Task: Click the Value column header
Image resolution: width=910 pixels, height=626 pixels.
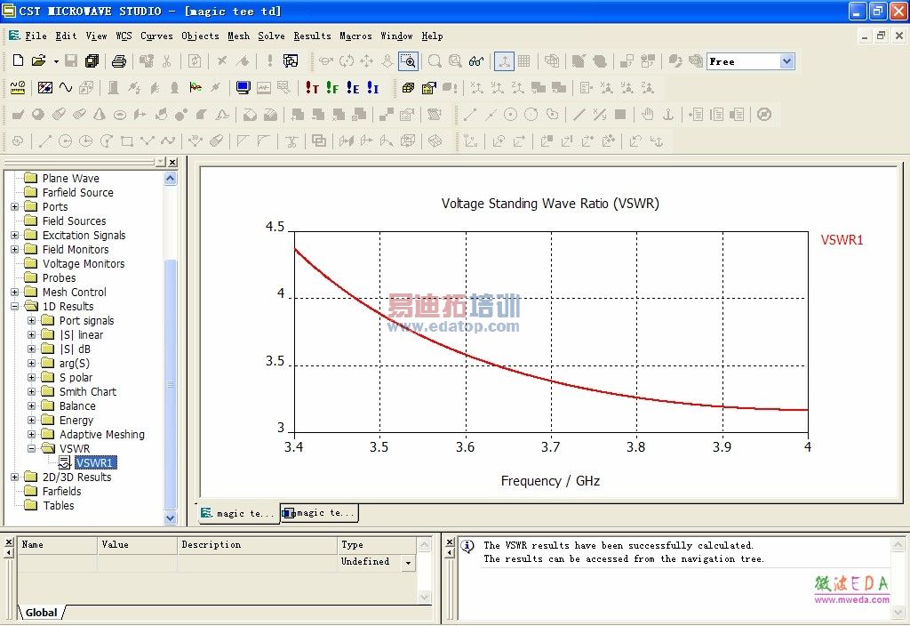Action: click(x=137, y=545)
